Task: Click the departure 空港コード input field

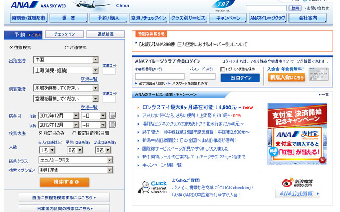Action: [109, 72]
